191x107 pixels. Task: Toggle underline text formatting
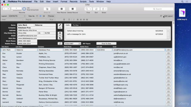[74, 20]
